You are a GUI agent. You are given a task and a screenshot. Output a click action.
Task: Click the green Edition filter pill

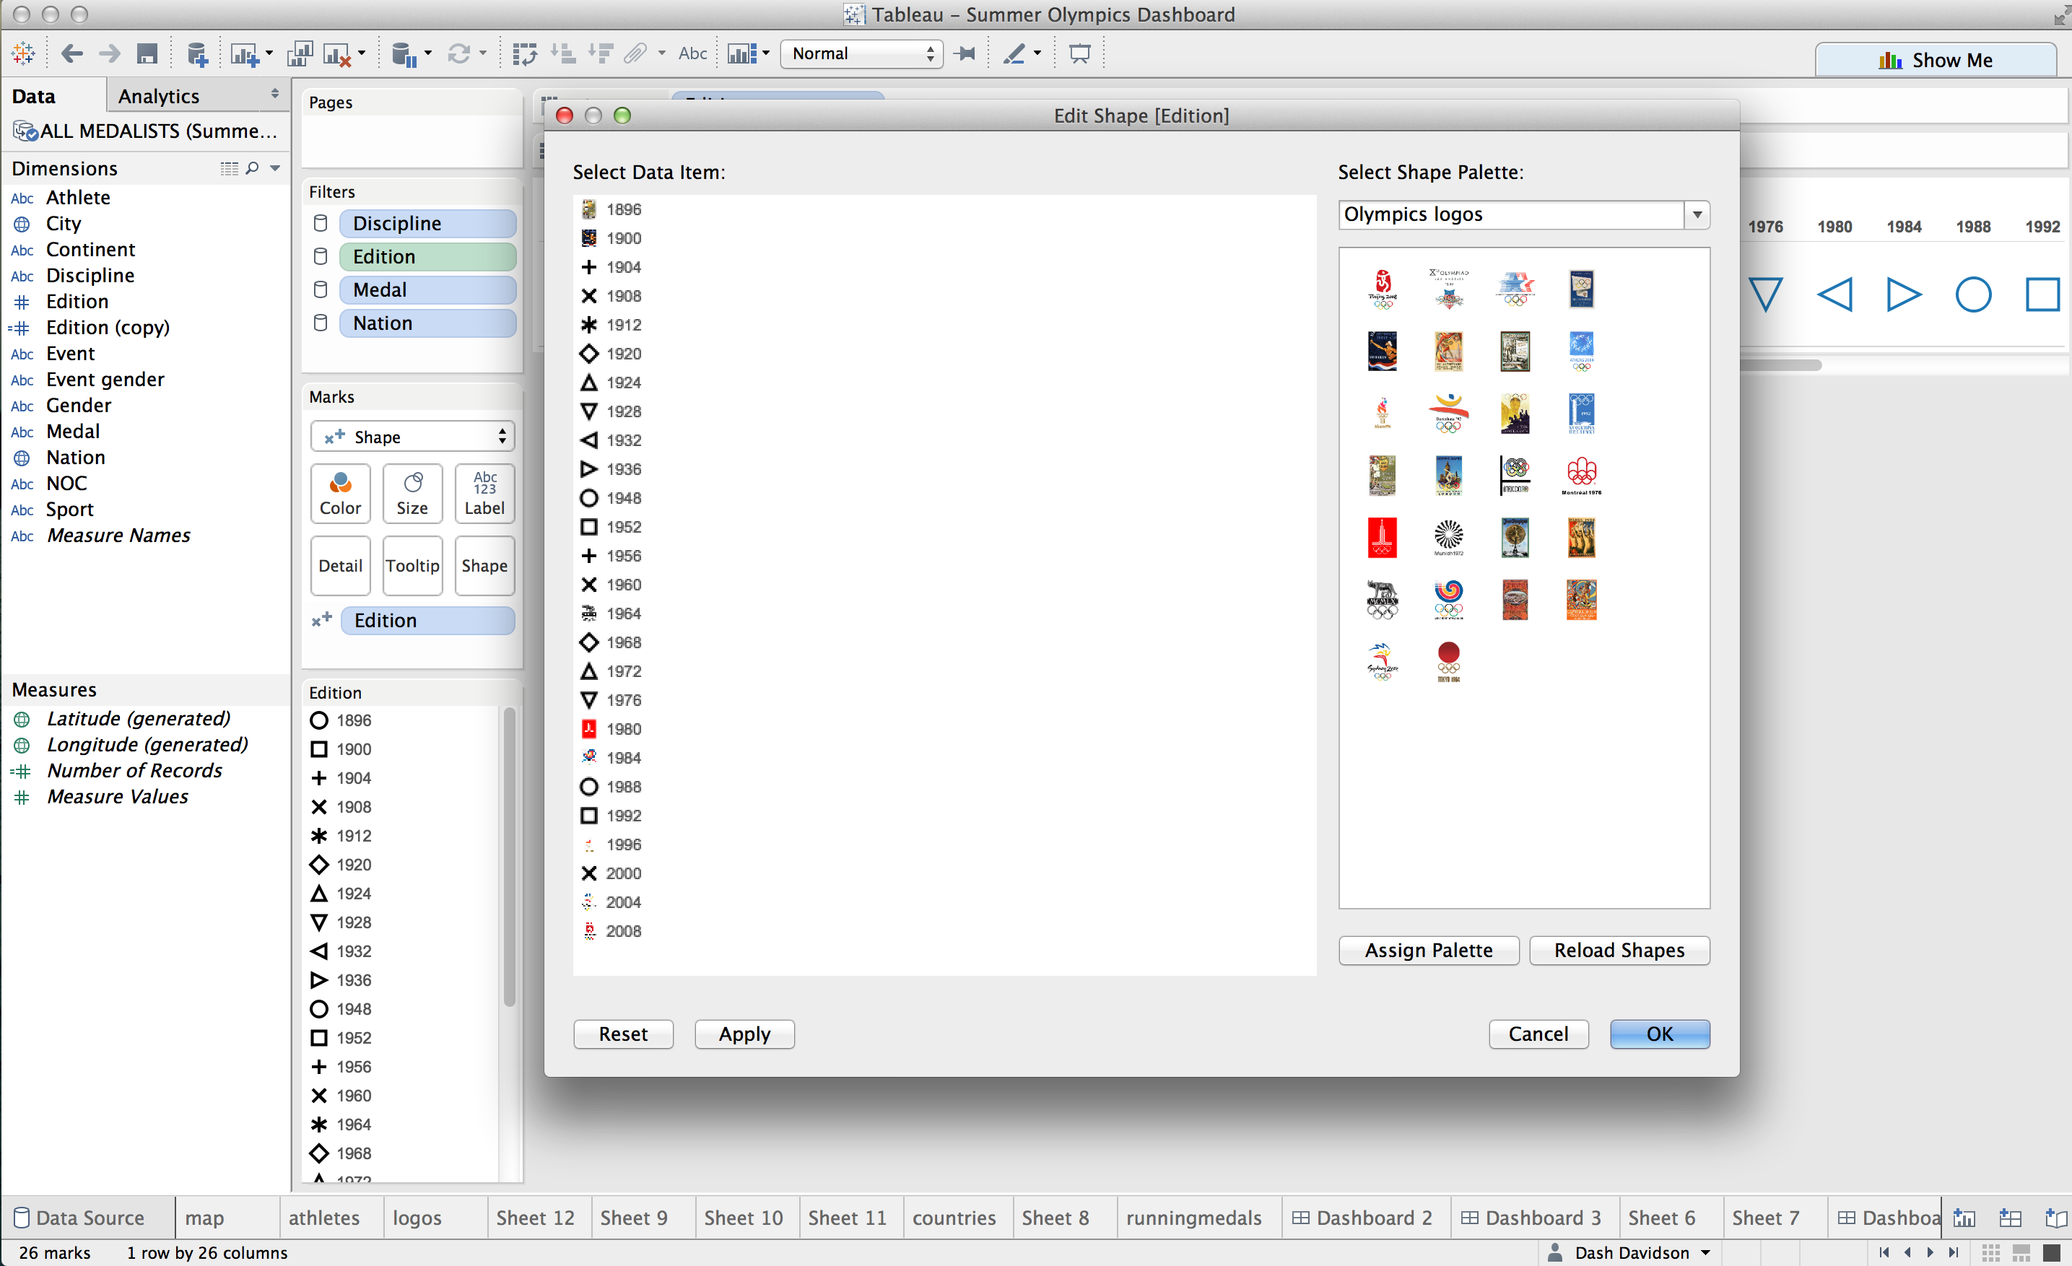[427, 256]
